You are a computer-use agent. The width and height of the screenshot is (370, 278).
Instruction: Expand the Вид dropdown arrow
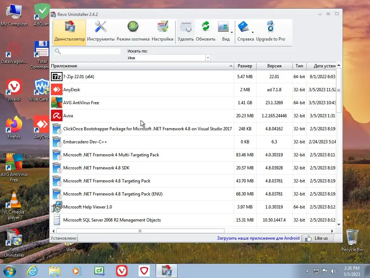[x=232, y=32]
